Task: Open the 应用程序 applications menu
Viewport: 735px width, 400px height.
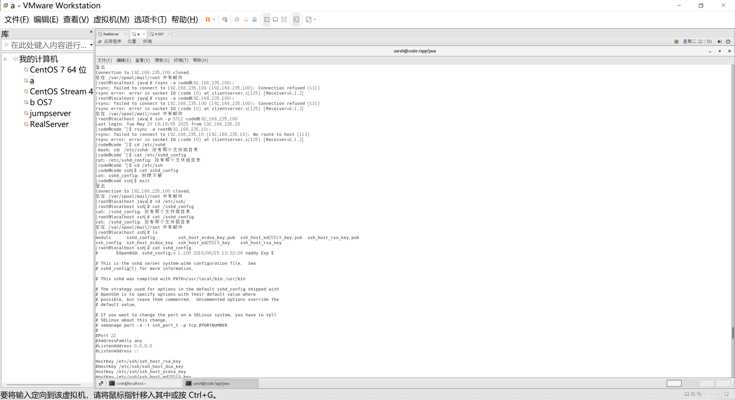Action: coord(112,42)
